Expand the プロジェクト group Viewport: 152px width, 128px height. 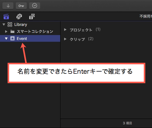coord(65,30)
